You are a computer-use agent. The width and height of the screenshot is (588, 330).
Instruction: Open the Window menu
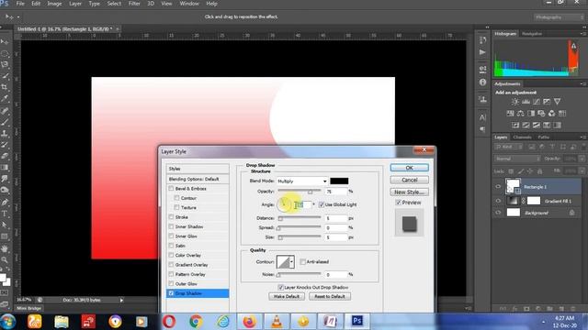coord(189,4)
